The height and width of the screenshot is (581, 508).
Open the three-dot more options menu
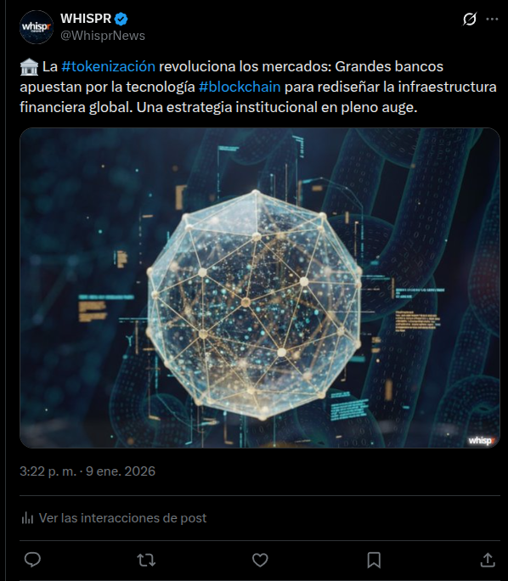[492, 19]
